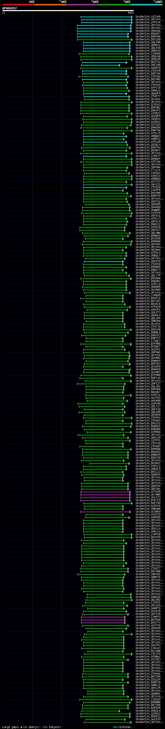The width and height of the screenshot is (165, 729).
Task: Click the purple alignment bar for UniRef100_A2XWK9
Action: [x=106, y=512]
